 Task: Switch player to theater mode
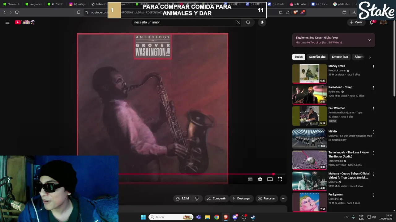270,179
